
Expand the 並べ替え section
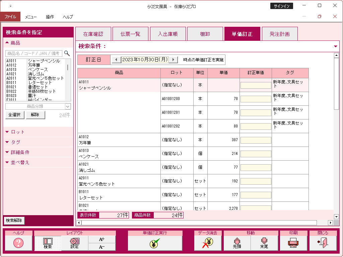tap(7, 162)
